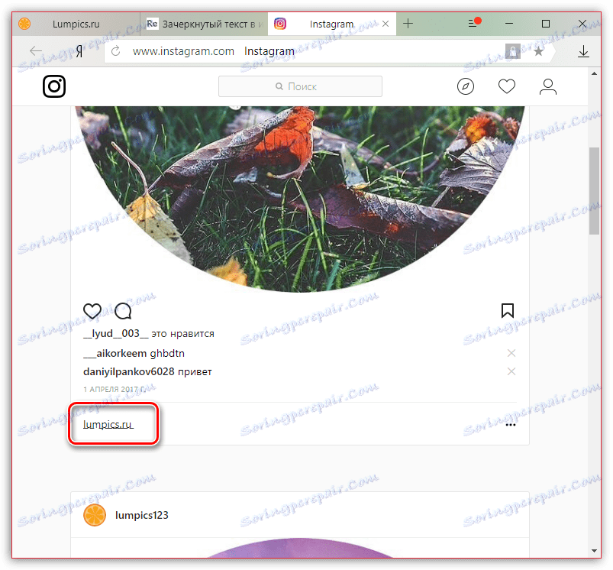Open the browser menu with notification dot
This screenshot has width=613, height=570.
[x=473, y=23]
